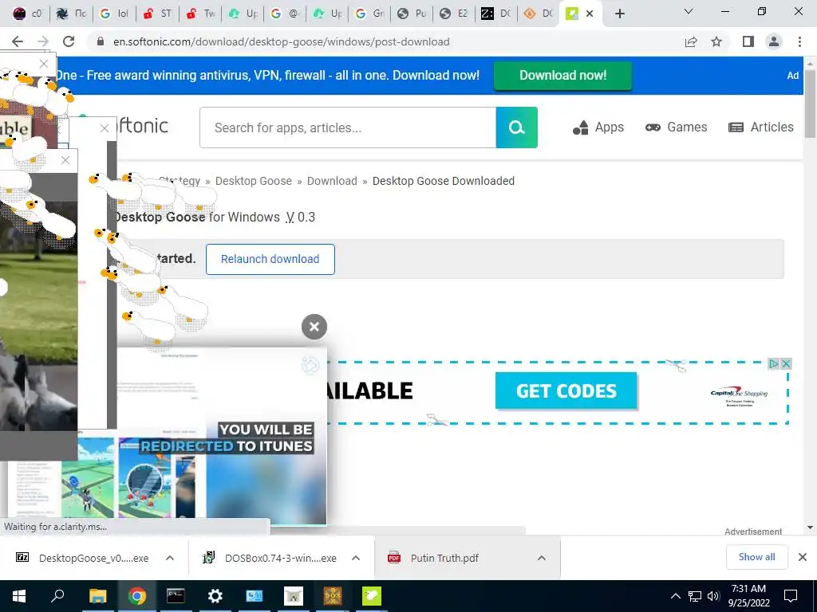
Task: Open the clock showing 7:31 AM
Action: 748,596
